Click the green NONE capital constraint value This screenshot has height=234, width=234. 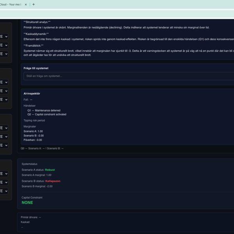click(x=27, y=202)
